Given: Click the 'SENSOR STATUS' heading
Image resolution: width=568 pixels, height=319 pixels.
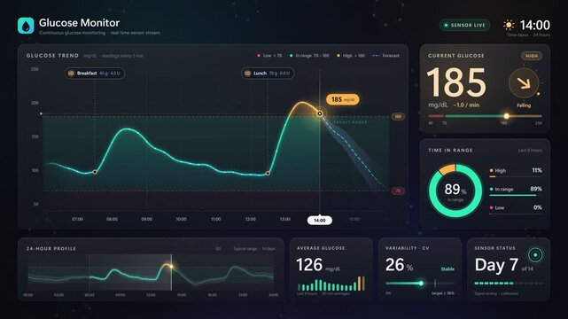Looking at the screenshot, I should point(494,248).
